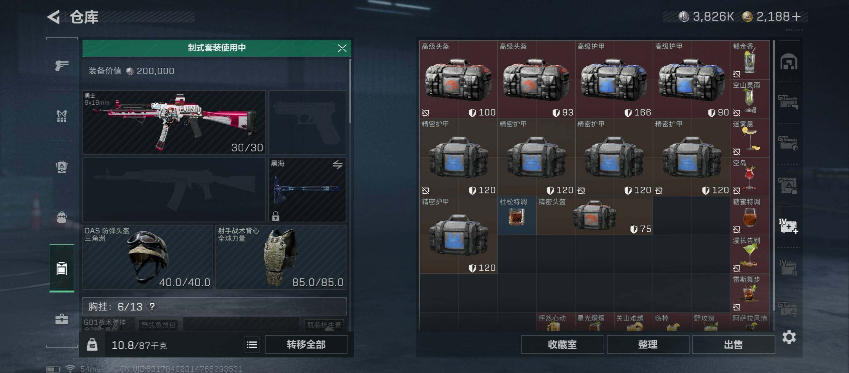The image size is (849, 373).
Task: Open the 收藏室 button
Action: (x=562, y=345)
